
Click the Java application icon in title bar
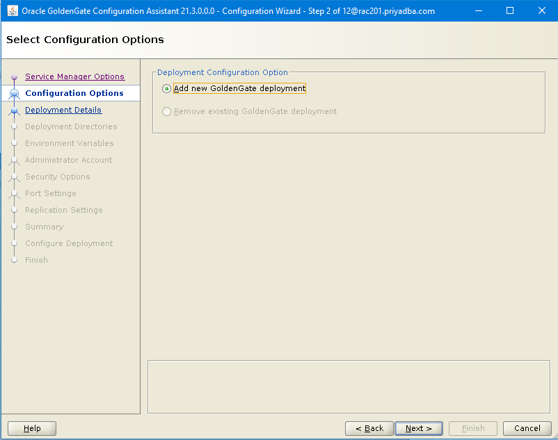[x=13, y=10]
